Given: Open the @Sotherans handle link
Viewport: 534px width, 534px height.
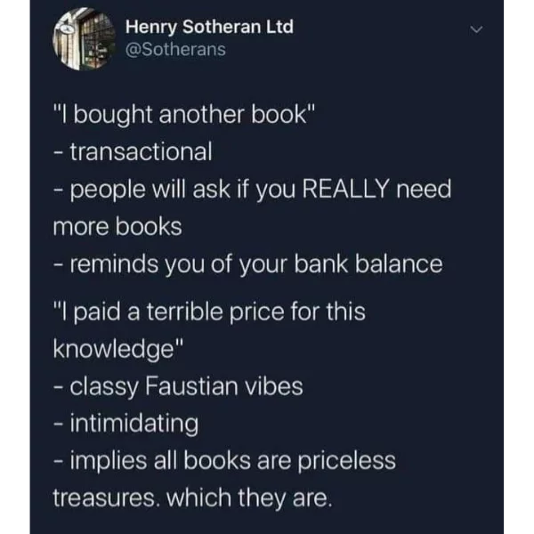Looking at the screenshot, I should pyautogui.click(x=175, y=50).
